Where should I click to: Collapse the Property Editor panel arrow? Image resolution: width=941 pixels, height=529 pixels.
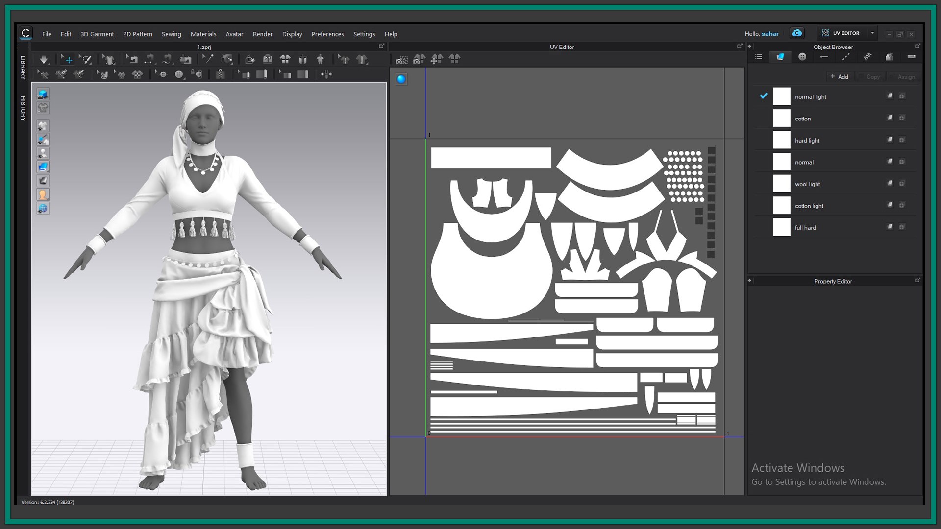point(749,281)
